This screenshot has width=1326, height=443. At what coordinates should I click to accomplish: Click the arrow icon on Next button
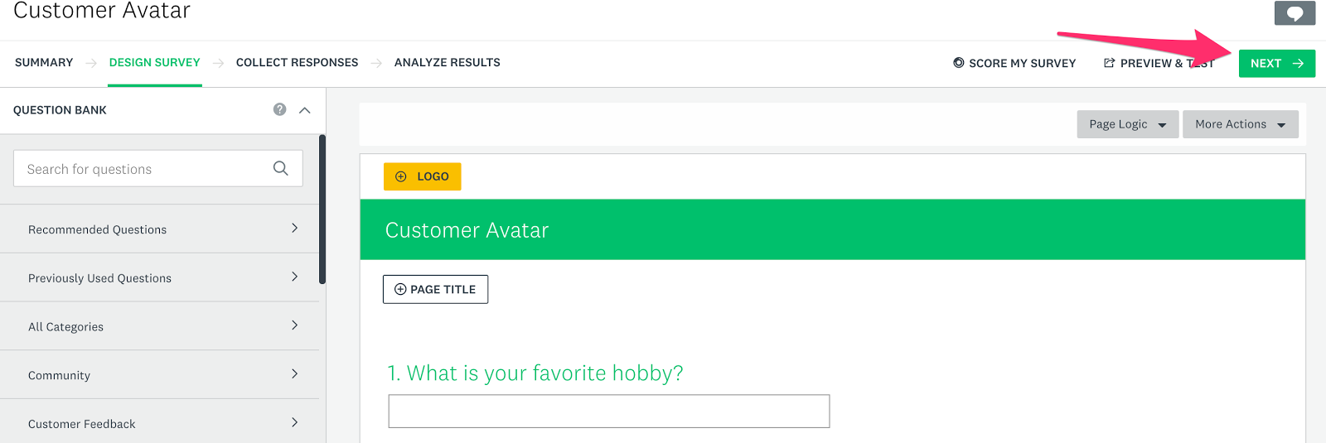click(x=1299, y=63)
